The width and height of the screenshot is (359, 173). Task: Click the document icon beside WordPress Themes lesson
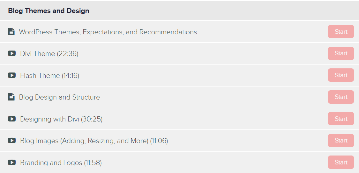[11, 32]
